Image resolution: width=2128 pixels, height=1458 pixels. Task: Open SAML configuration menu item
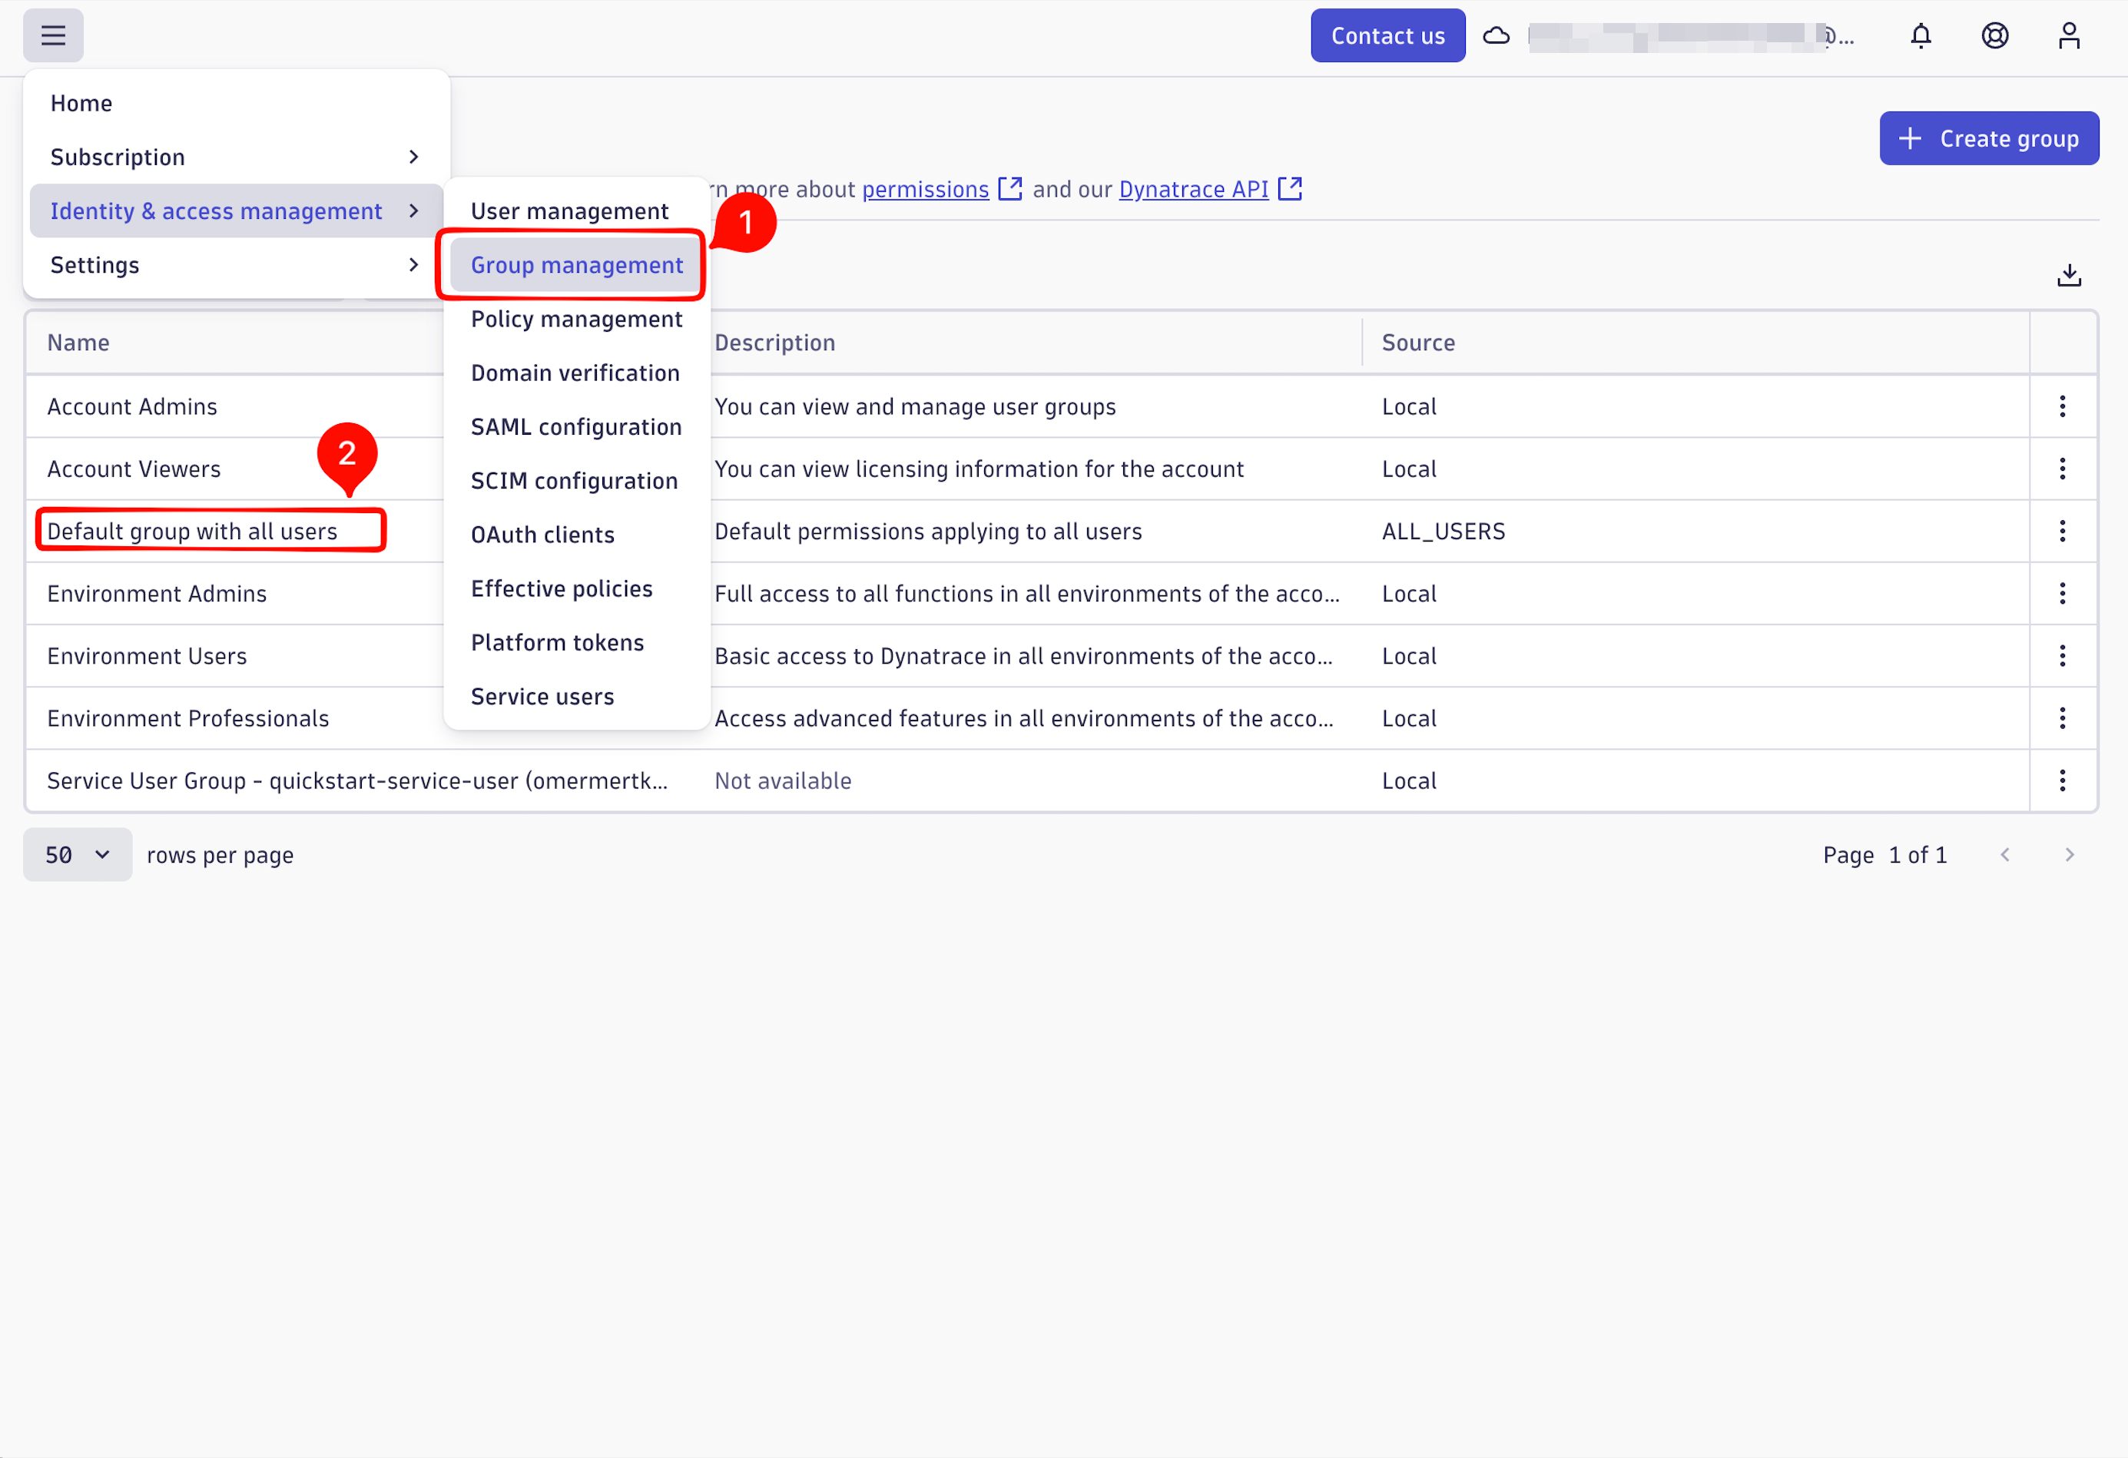[577, 427]
